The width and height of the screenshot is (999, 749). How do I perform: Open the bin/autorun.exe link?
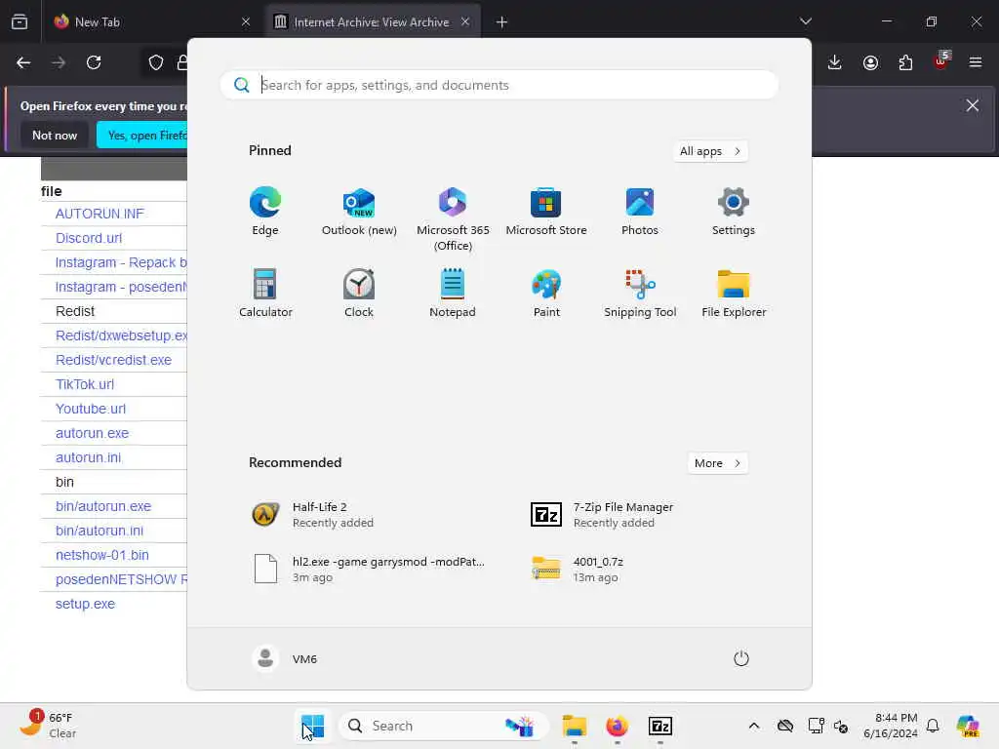coord(103,506)
